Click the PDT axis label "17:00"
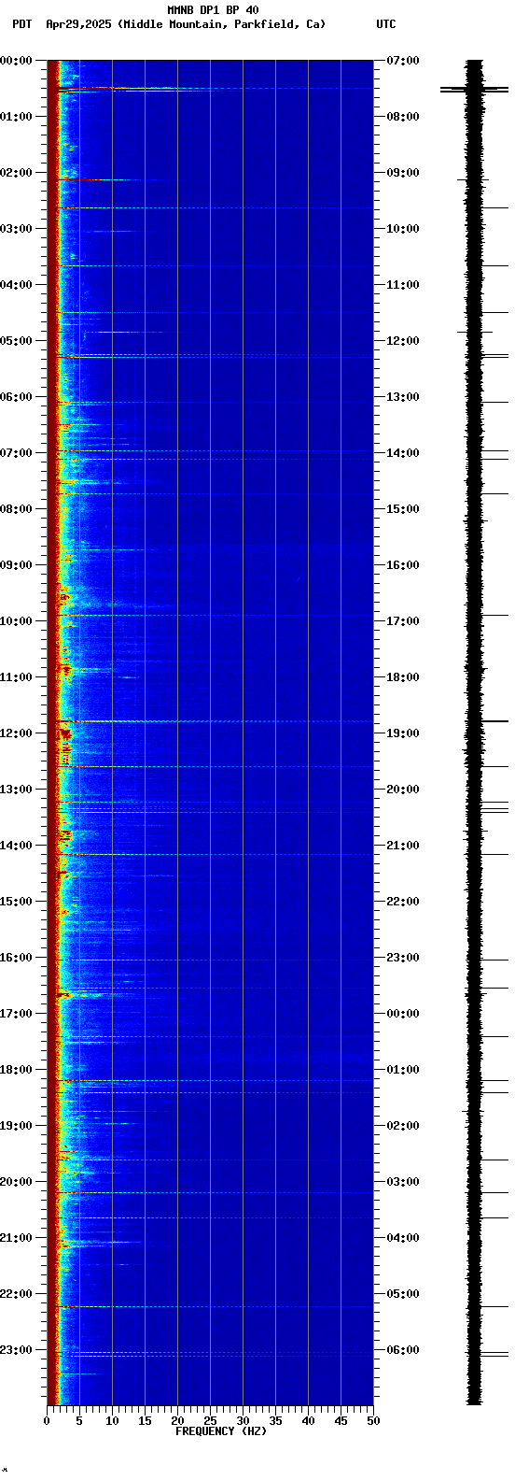The height and width of the screenshot is (1480, 515). click(16, 1014)
